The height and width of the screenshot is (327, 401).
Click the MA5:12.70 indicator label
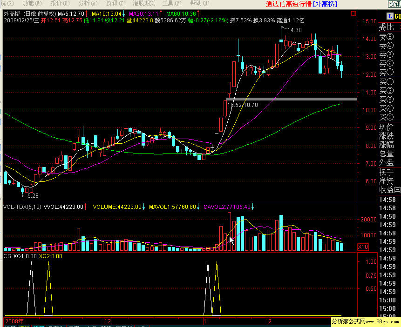pos(71,14)
